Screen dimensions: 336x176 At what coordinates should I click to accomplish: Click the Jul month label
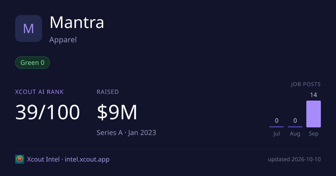coord(277,134)
